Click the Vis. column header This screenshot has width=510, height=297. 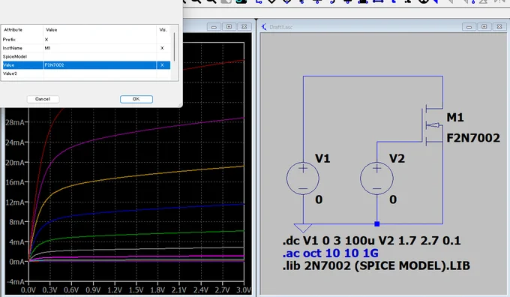click(x=163, y=30)
